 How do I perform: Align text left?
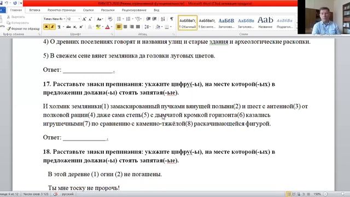(119, 27)
